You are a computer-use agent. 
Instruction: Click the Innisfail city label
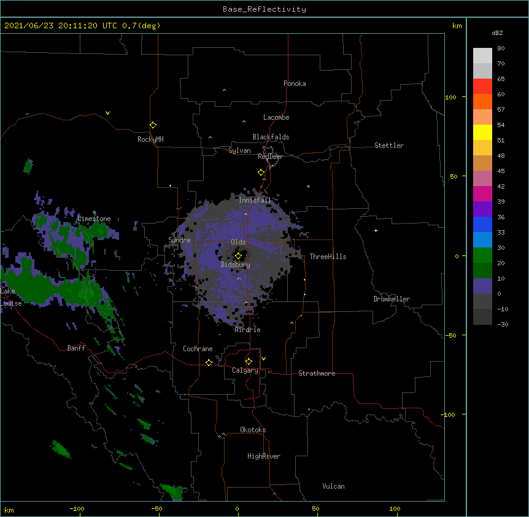(x=255, y=200)
